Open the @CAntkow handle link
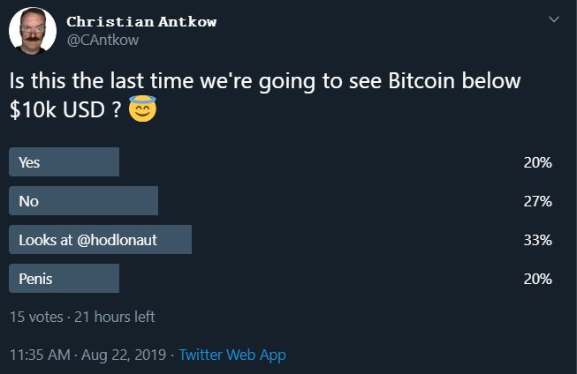This screenshot has width=577, height=374. [102, 40]
